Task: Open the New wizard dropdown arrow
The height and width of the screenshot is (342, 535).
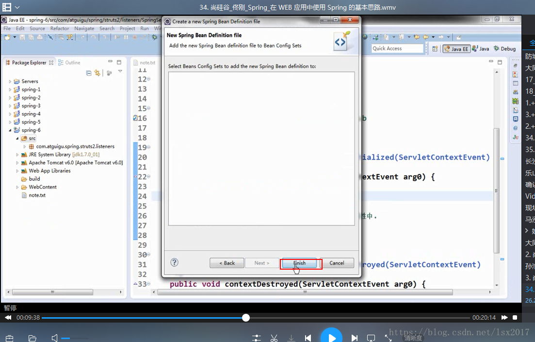Action: pos(15,37)
